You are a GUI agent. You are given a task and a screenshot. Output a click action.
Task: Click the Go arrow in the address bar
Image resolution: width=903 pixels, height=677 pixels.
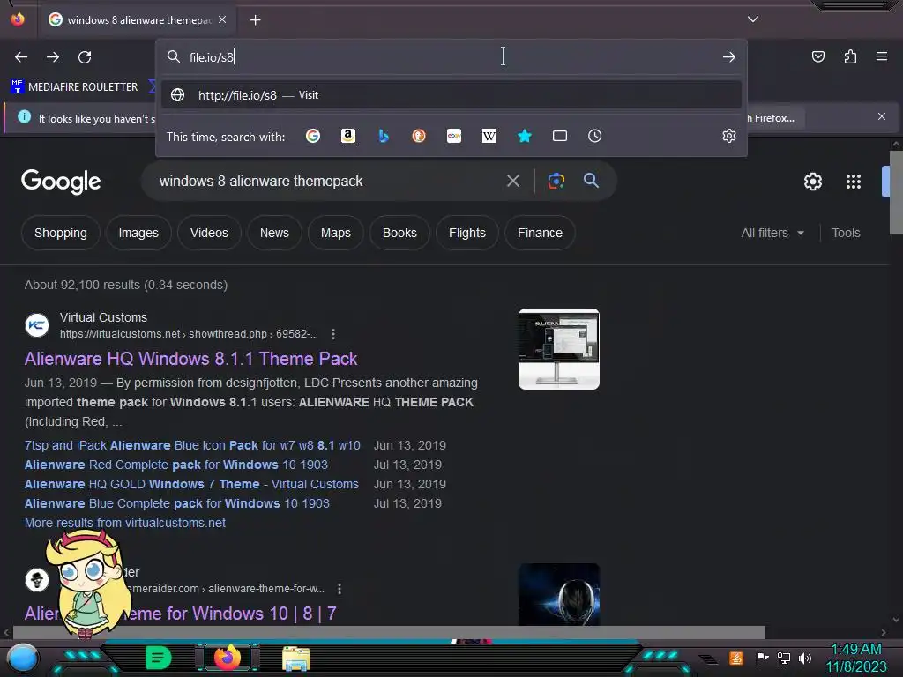tap(729, 57)
